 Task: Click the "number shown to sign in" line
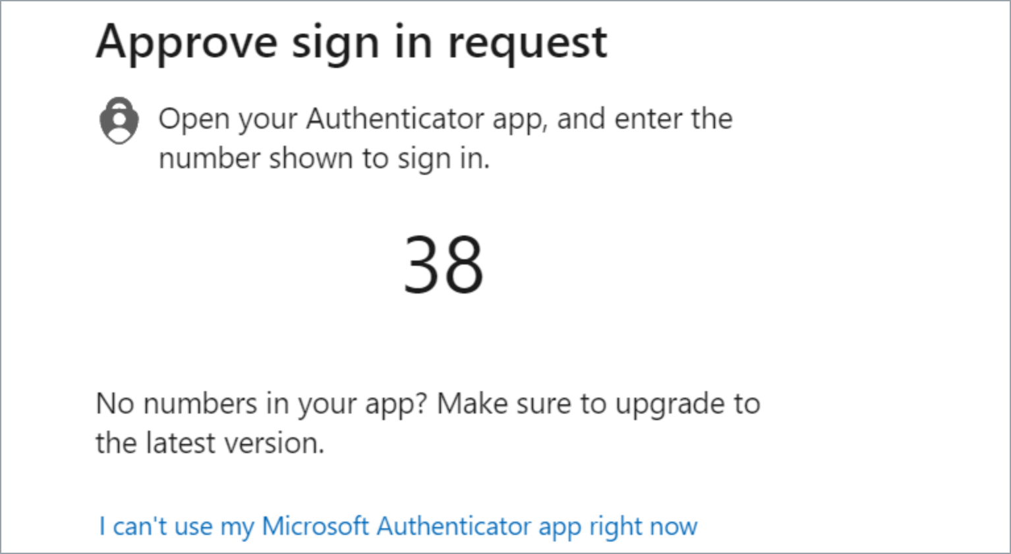coord(324,159)
